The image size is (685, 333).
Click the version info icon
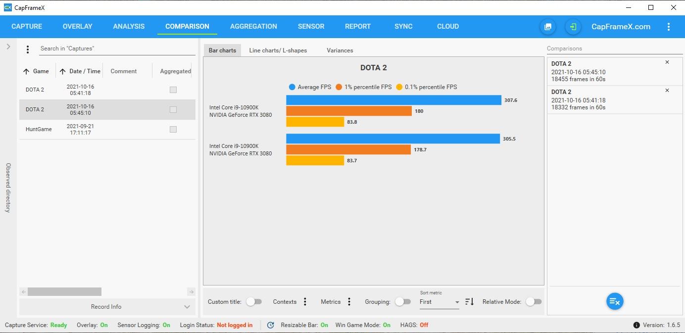pyautogui.click(x=636, y=325)
